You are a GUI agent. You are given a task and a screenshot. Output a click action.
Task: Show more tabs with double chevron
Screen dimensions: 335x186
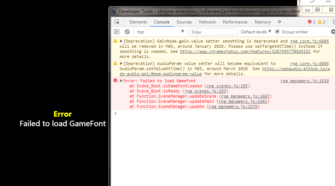point(279,22)
